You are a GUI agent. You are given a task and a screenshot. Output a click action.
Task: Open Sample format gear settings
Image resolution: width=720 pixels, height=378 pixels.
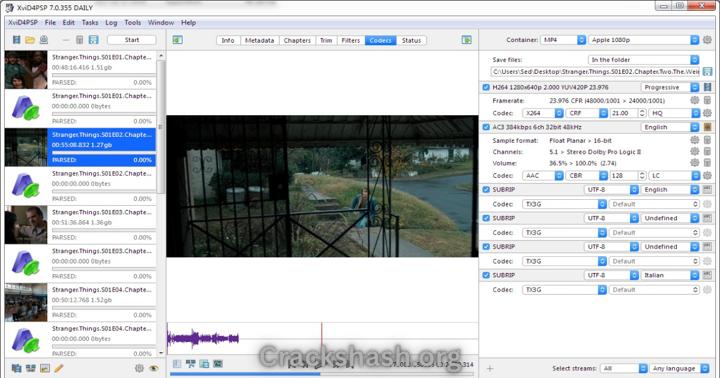(x=695, y=140)
